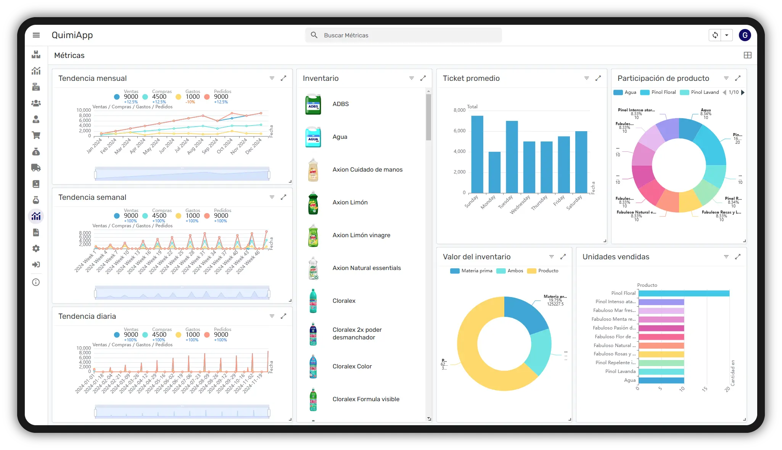Go to next legend page arrow
Screen dimensions: 782x450
coord(743,92)
